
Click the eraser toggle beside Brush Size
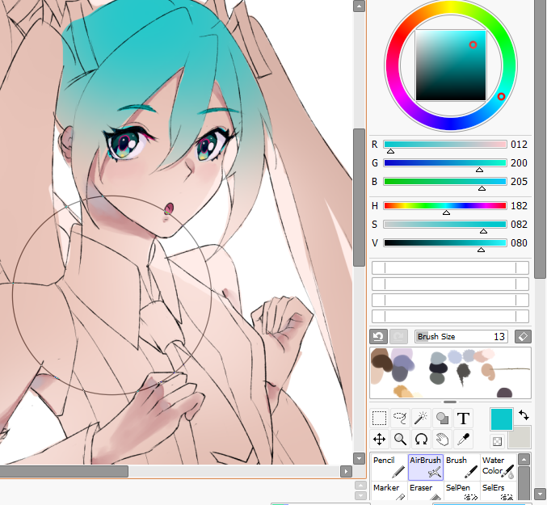click(x=523, y=337)
